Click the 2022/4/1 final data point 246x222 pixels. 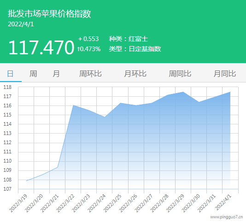click(x=230, y=92)
